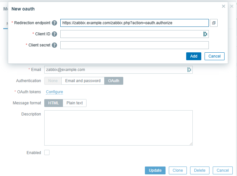
Task: Enable the media type checkbox
Action: (x=47, y=152)
